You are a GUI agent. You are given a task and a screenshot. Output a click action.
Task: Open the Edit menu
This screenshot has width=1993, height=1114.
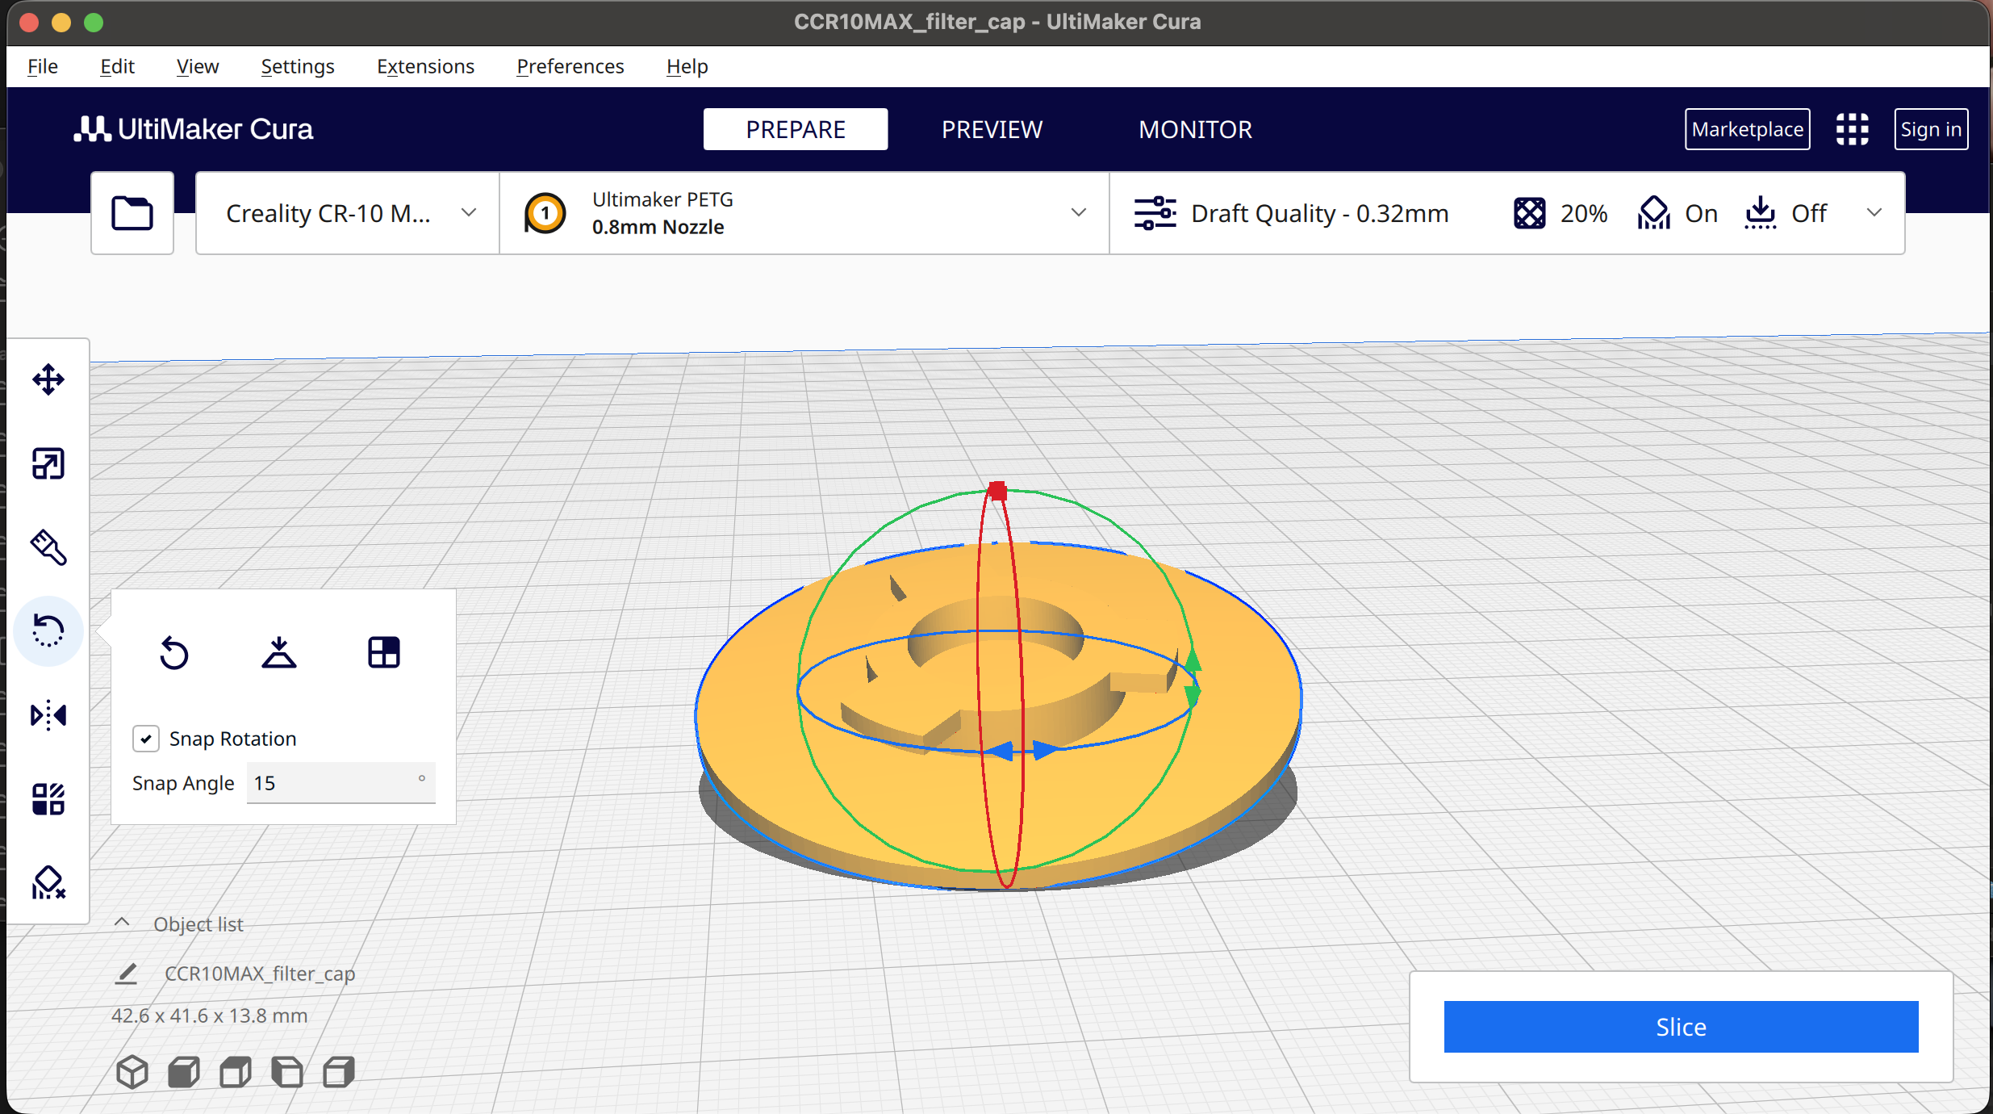[117, 66]
